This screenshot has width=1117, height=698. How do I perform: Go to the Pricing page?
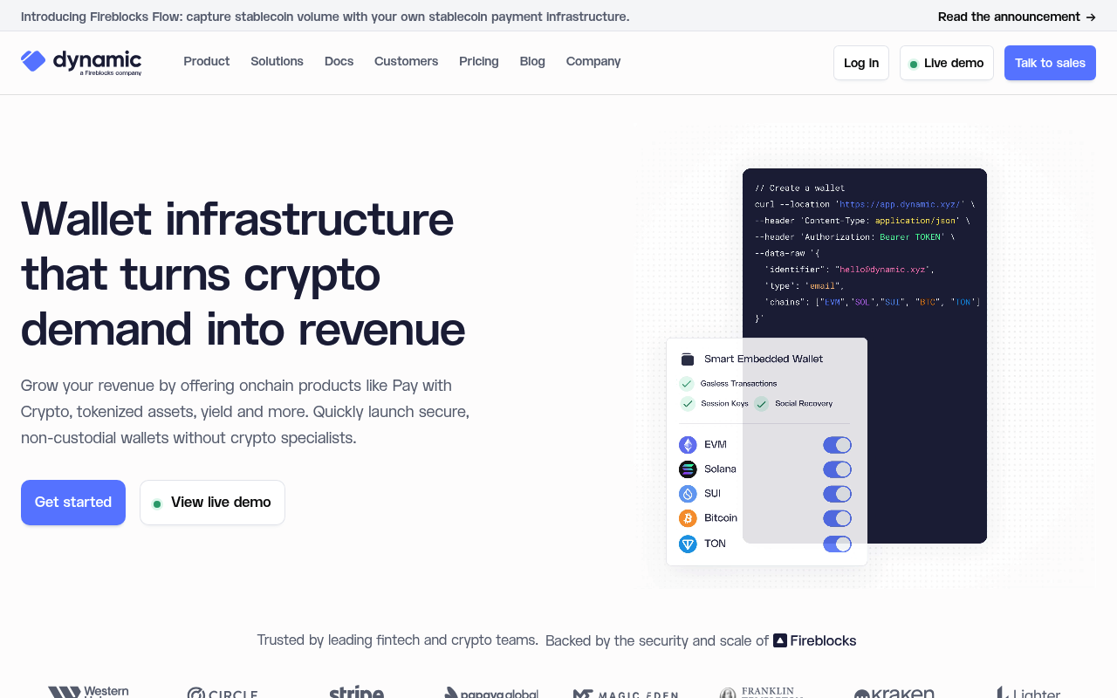[x=479, y=61]
